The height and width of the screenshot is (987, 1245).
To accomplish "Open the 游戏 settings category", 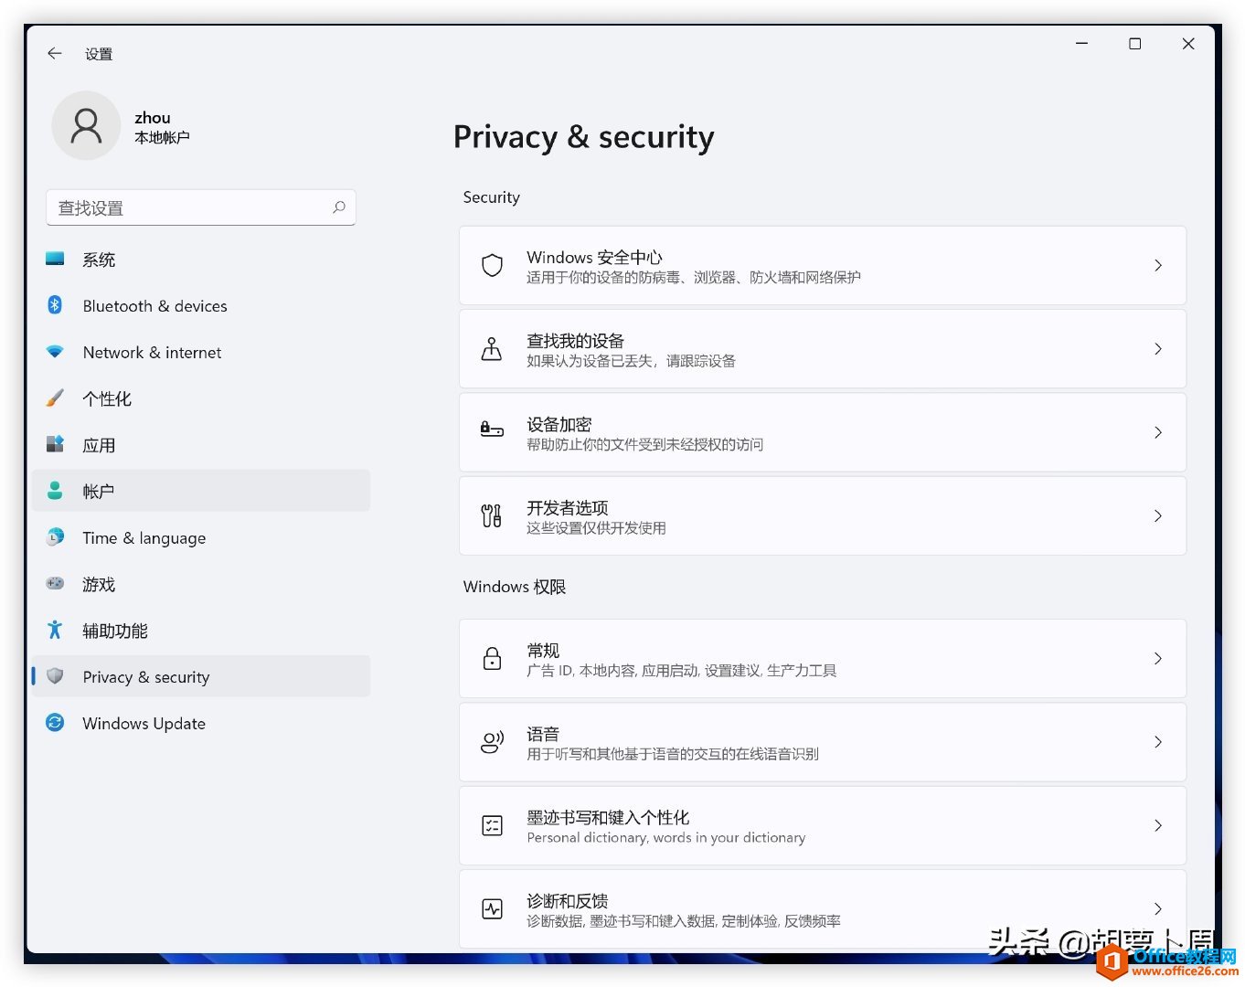I will pos(99,585).
